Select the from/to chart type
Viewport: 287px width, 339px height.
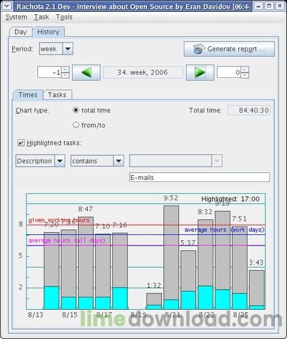(x=75, y=125)
